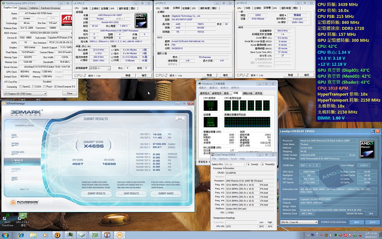
Task: Click the CPU-Z taskbar button
Action: coord(82,235)
